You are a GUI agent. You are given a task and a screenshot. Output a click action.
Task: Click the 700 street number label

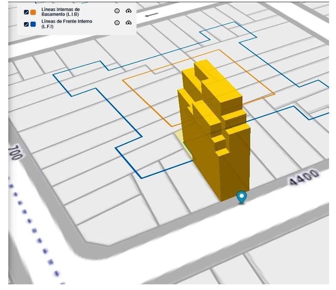click(x=15, y=152)
